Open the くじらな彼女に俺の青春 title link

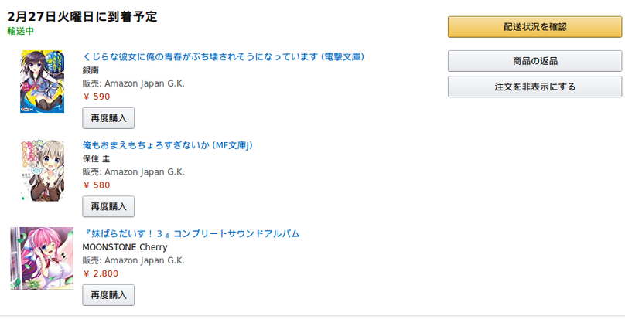(x=223, y=56)
